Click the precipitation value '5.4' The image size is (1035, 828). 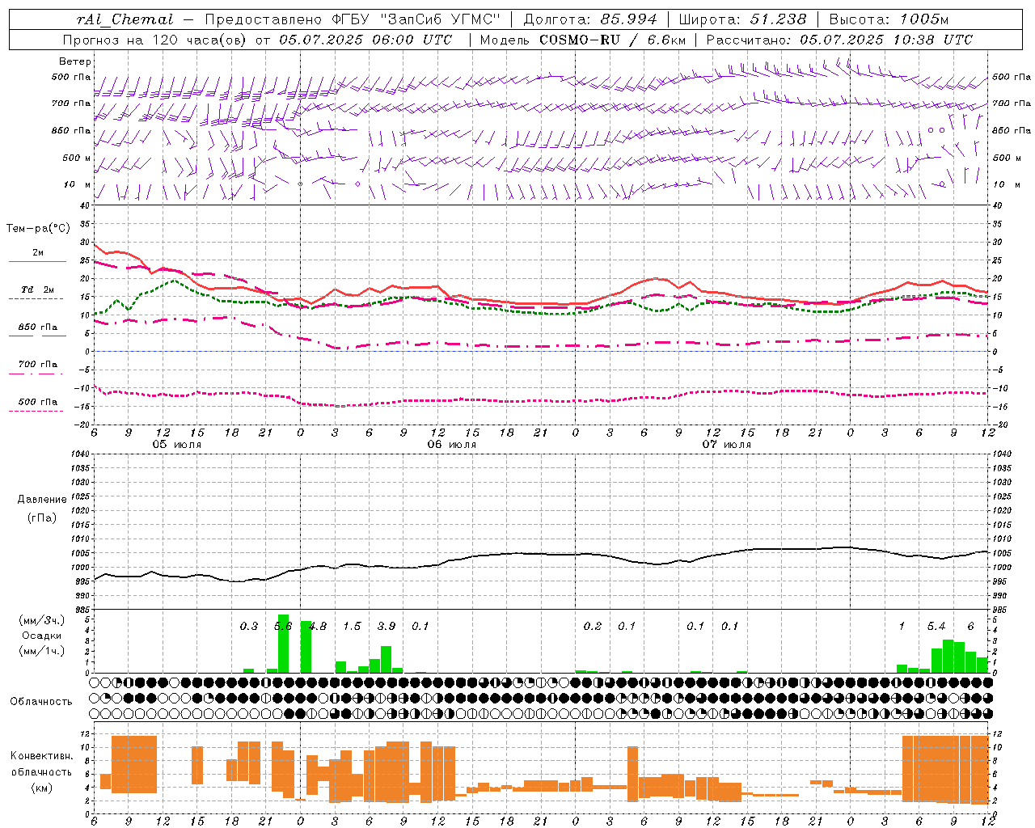[936, 626]
